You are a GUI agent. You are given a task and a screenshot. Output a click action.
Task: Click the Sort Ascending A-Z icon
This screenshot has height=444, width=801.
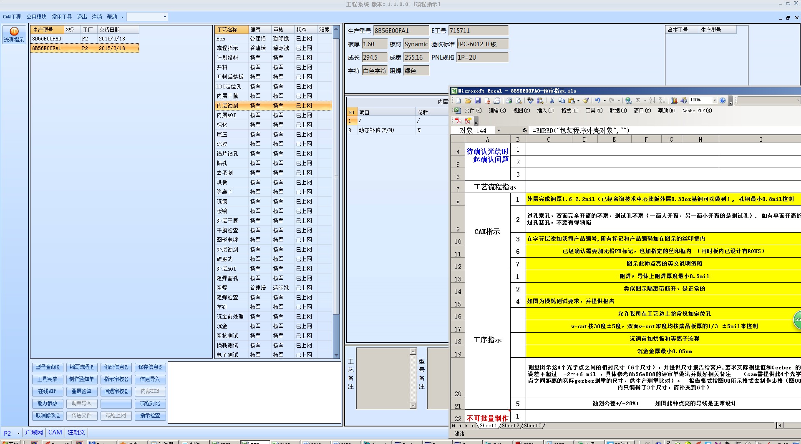click(652, 100)
